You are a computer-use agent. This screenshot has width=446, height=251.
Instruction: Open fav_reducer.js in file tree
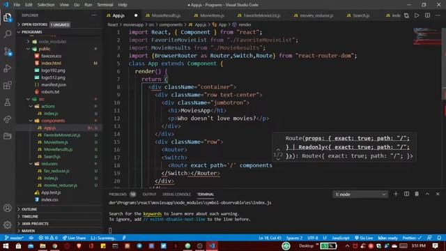coord(56,171)
